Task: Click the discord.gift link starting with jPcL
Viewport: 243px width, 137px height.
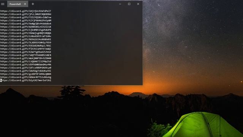Action: click(25, 14)
